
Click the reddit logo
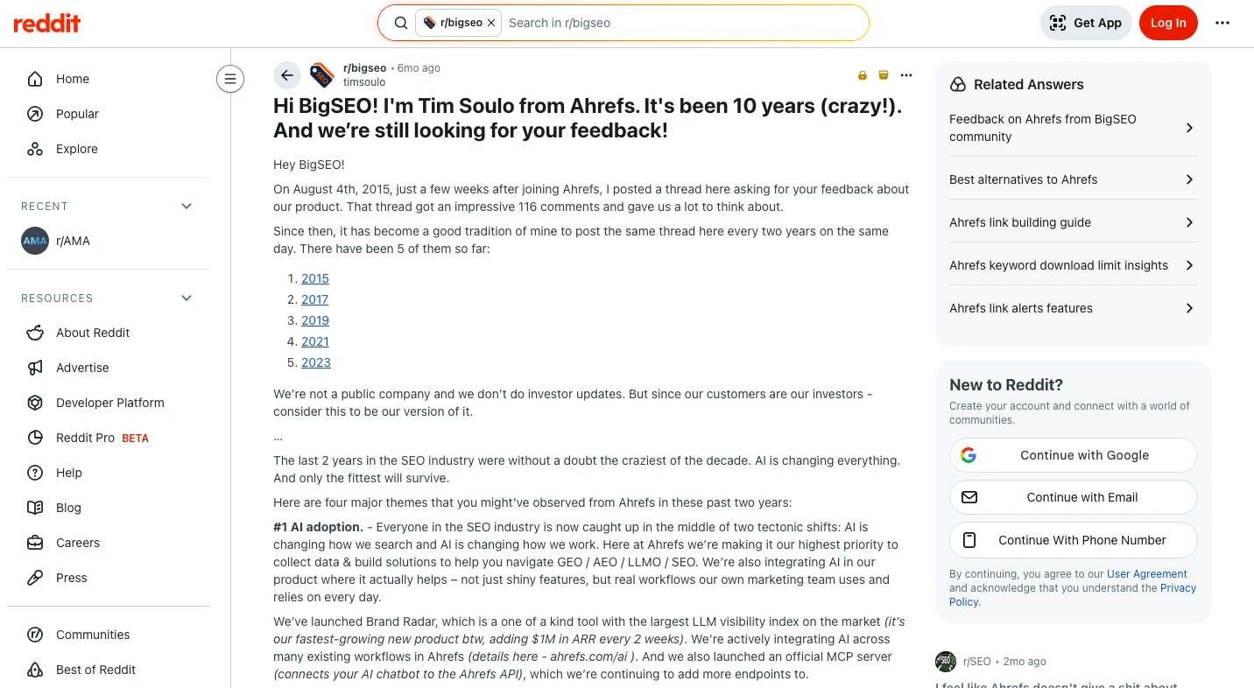tap(47, 23)
